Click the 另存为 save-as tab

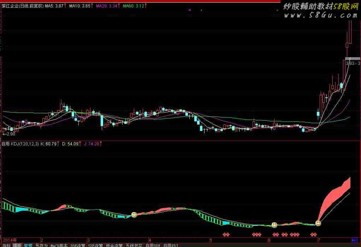click(x=41, y=245)
